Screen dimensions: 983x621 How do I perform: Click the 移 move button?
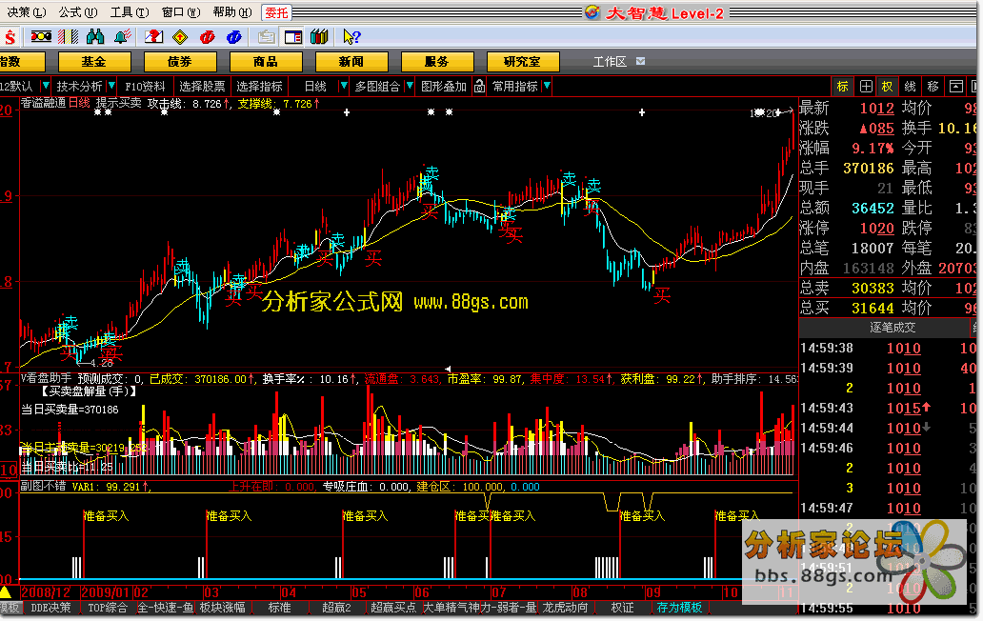(x=933, y=87)
